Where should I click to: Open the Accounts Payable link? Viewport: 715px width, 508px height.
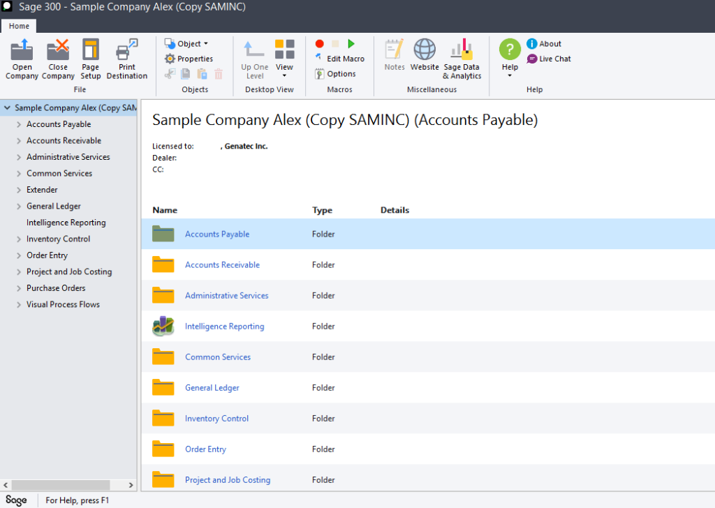click(x=217, y=234)
